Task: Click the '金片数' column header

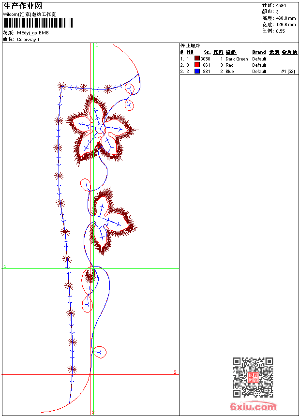Action: click(x=289, y=52)
